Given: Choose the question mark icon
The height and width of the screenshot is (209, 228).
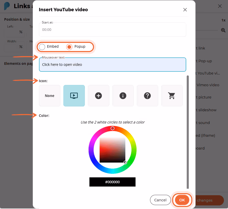Looking at the screenshot, I should pos(147,96).
